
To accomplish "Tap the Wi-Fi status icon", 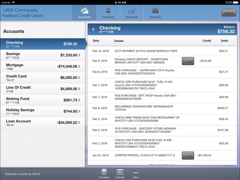I will [x=13, y=3].
